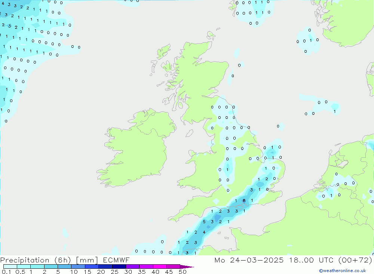This screenshot has height=274, width=374.
Task: Click the 30–35 mm legend color swatch
Action: (133, 267)
